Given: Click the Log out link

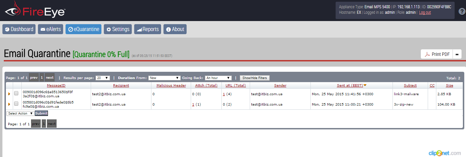Looking at the screenshot, I should pyautogui.click(x=425, y=12).
